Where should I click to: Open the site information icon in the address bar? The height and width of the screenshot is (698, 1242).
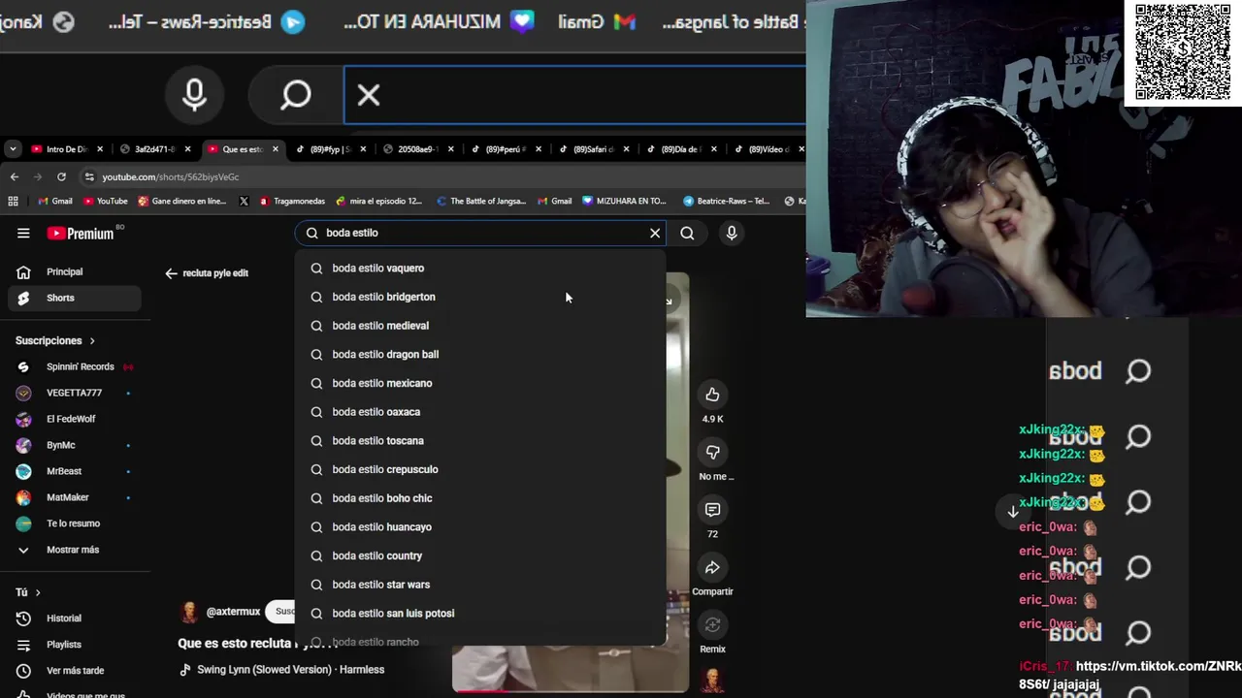pyautogui.click(x=89, y=177)
